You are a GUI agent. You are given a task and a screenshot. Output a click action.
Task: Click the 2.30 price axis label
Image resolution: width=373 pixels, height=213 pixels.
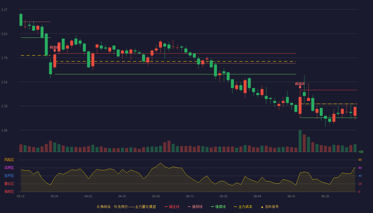pos(4,106)
